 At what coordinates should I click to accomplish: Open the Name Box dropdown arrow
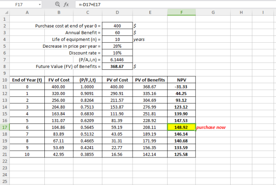40,4
